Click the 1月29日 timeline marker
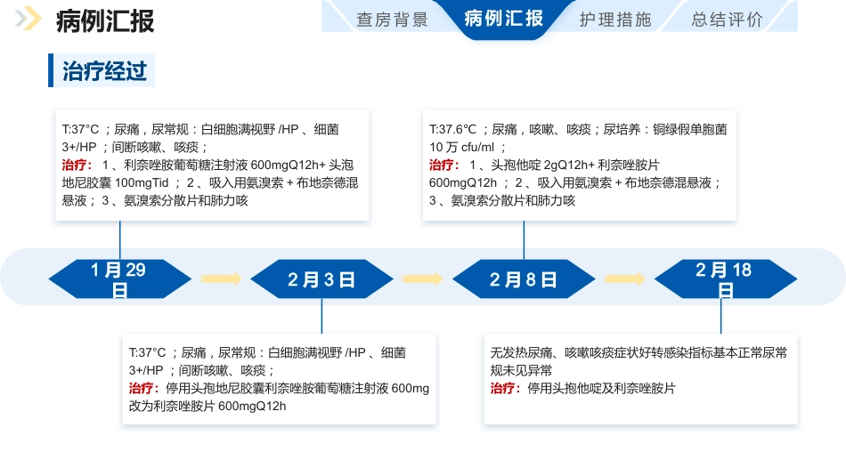This screenshot has width=846, height=476. (x=120, y=278)
